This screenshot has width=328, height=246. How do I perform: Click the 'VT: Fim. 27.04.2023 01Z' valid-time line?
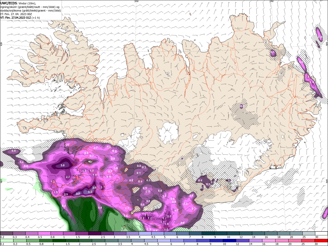coord(16,18)
